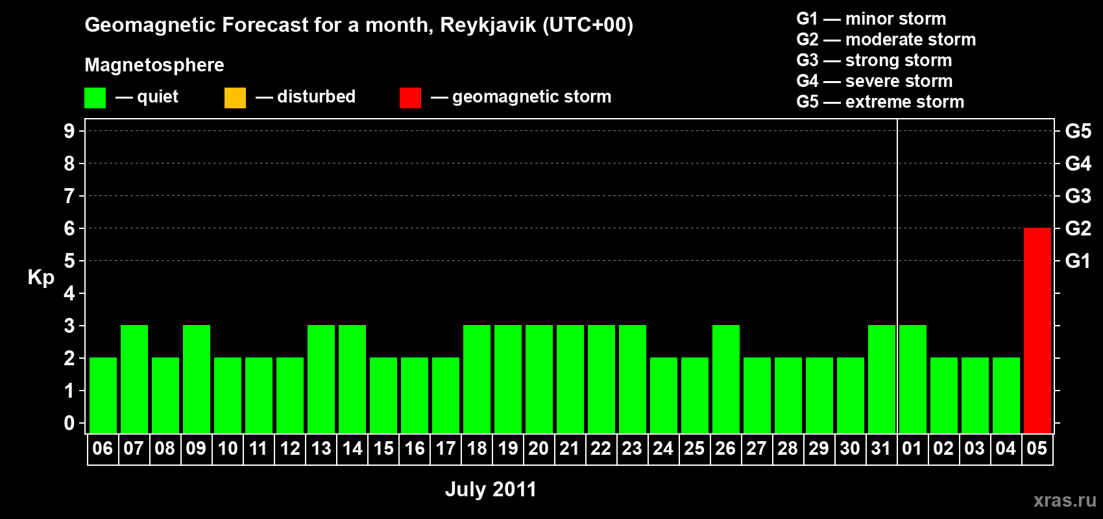Select the red bar for day 05
Image resolution: width=1103 pixels, height=519 pixels.
1037,330
